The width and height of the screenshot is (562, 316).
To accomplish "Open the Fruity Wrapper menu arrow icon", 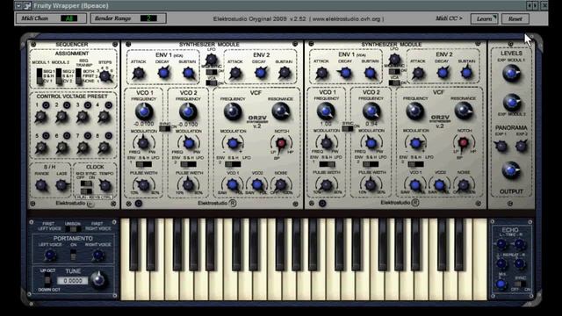I will pos(18,5).
